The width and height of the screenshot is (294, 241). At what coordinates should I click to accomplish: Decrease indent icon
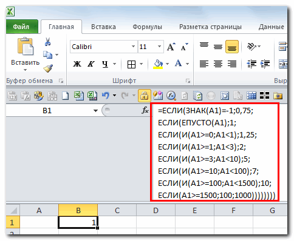pyautogui.click(x=251, y=64)
